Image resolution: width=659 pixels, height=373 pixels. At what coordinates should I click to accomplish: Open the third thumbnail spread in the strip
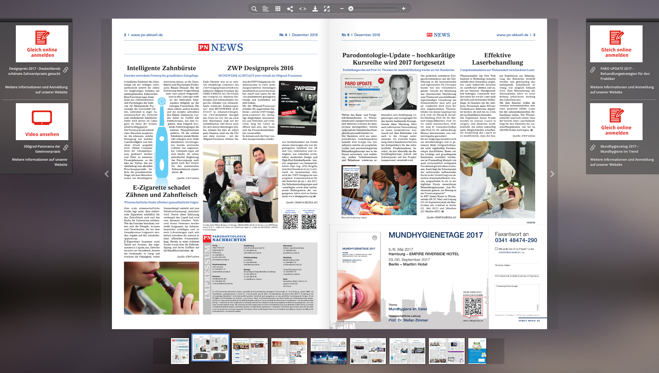pos(250,351)
